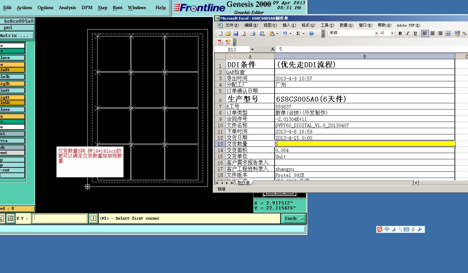Open Excel Help question mark icon

pos(311,33)
